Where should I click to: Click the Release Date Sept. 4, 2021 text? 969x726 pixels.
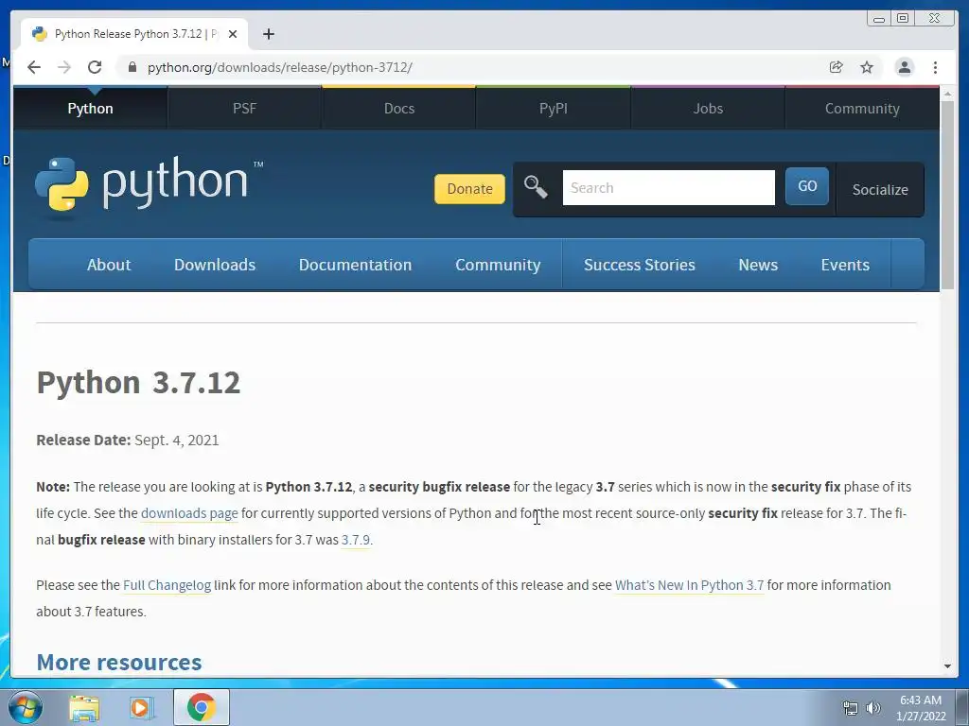coord(128,441)
